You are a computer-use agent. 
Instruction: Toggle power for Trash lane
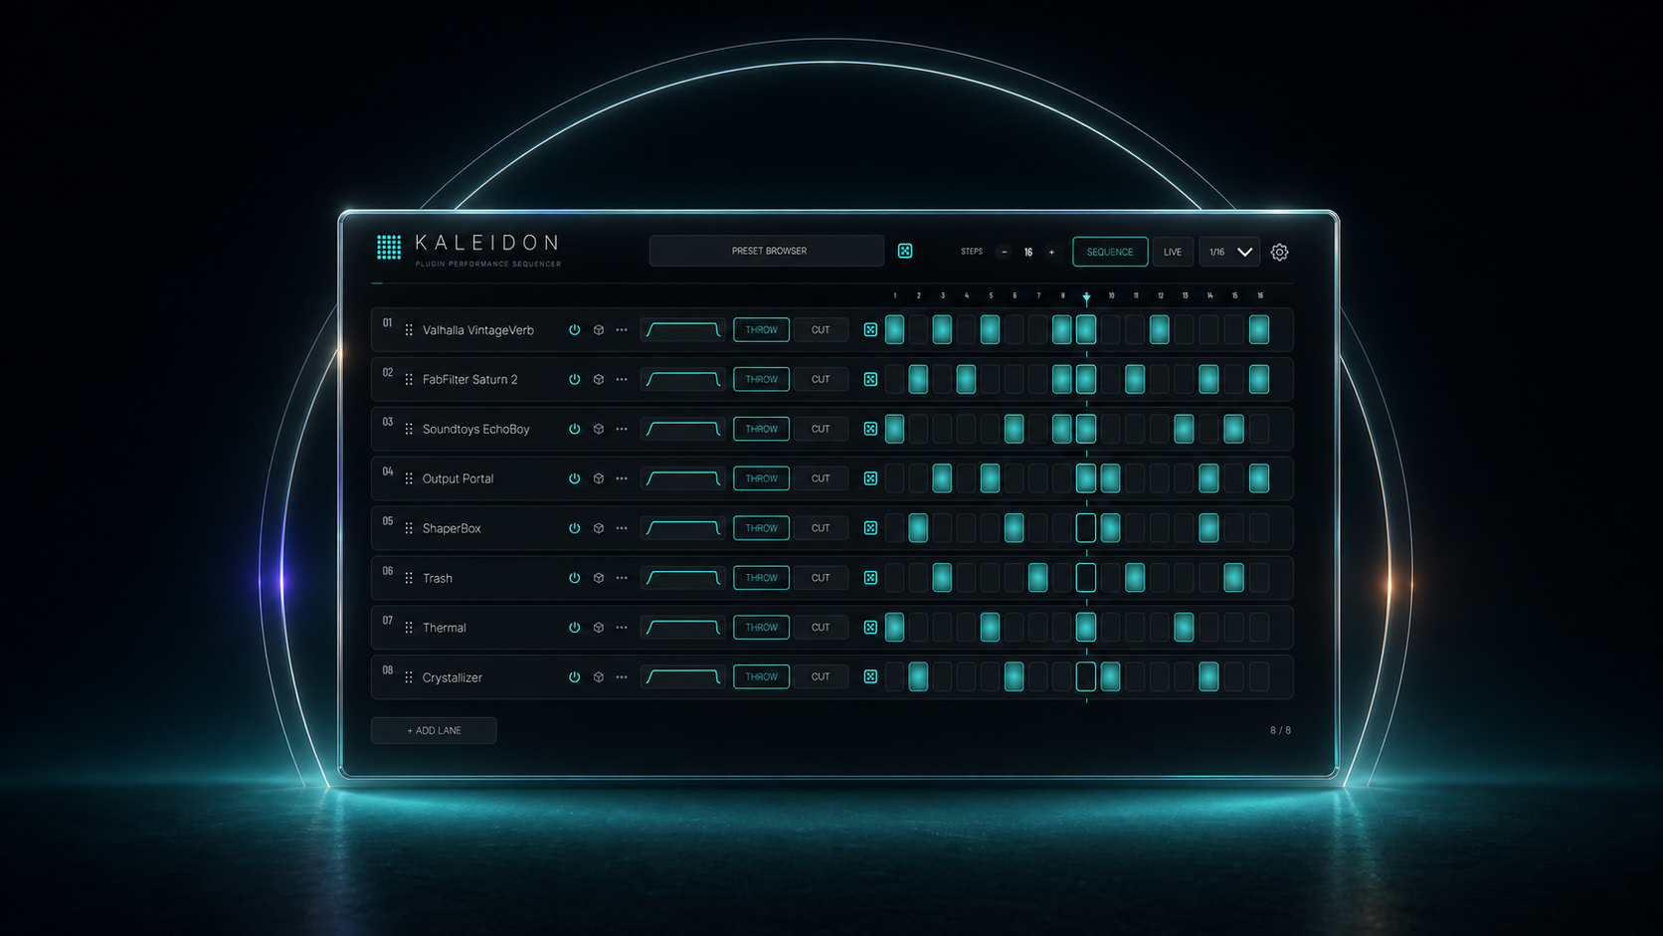pyautogui.click(x=574, y=578)
